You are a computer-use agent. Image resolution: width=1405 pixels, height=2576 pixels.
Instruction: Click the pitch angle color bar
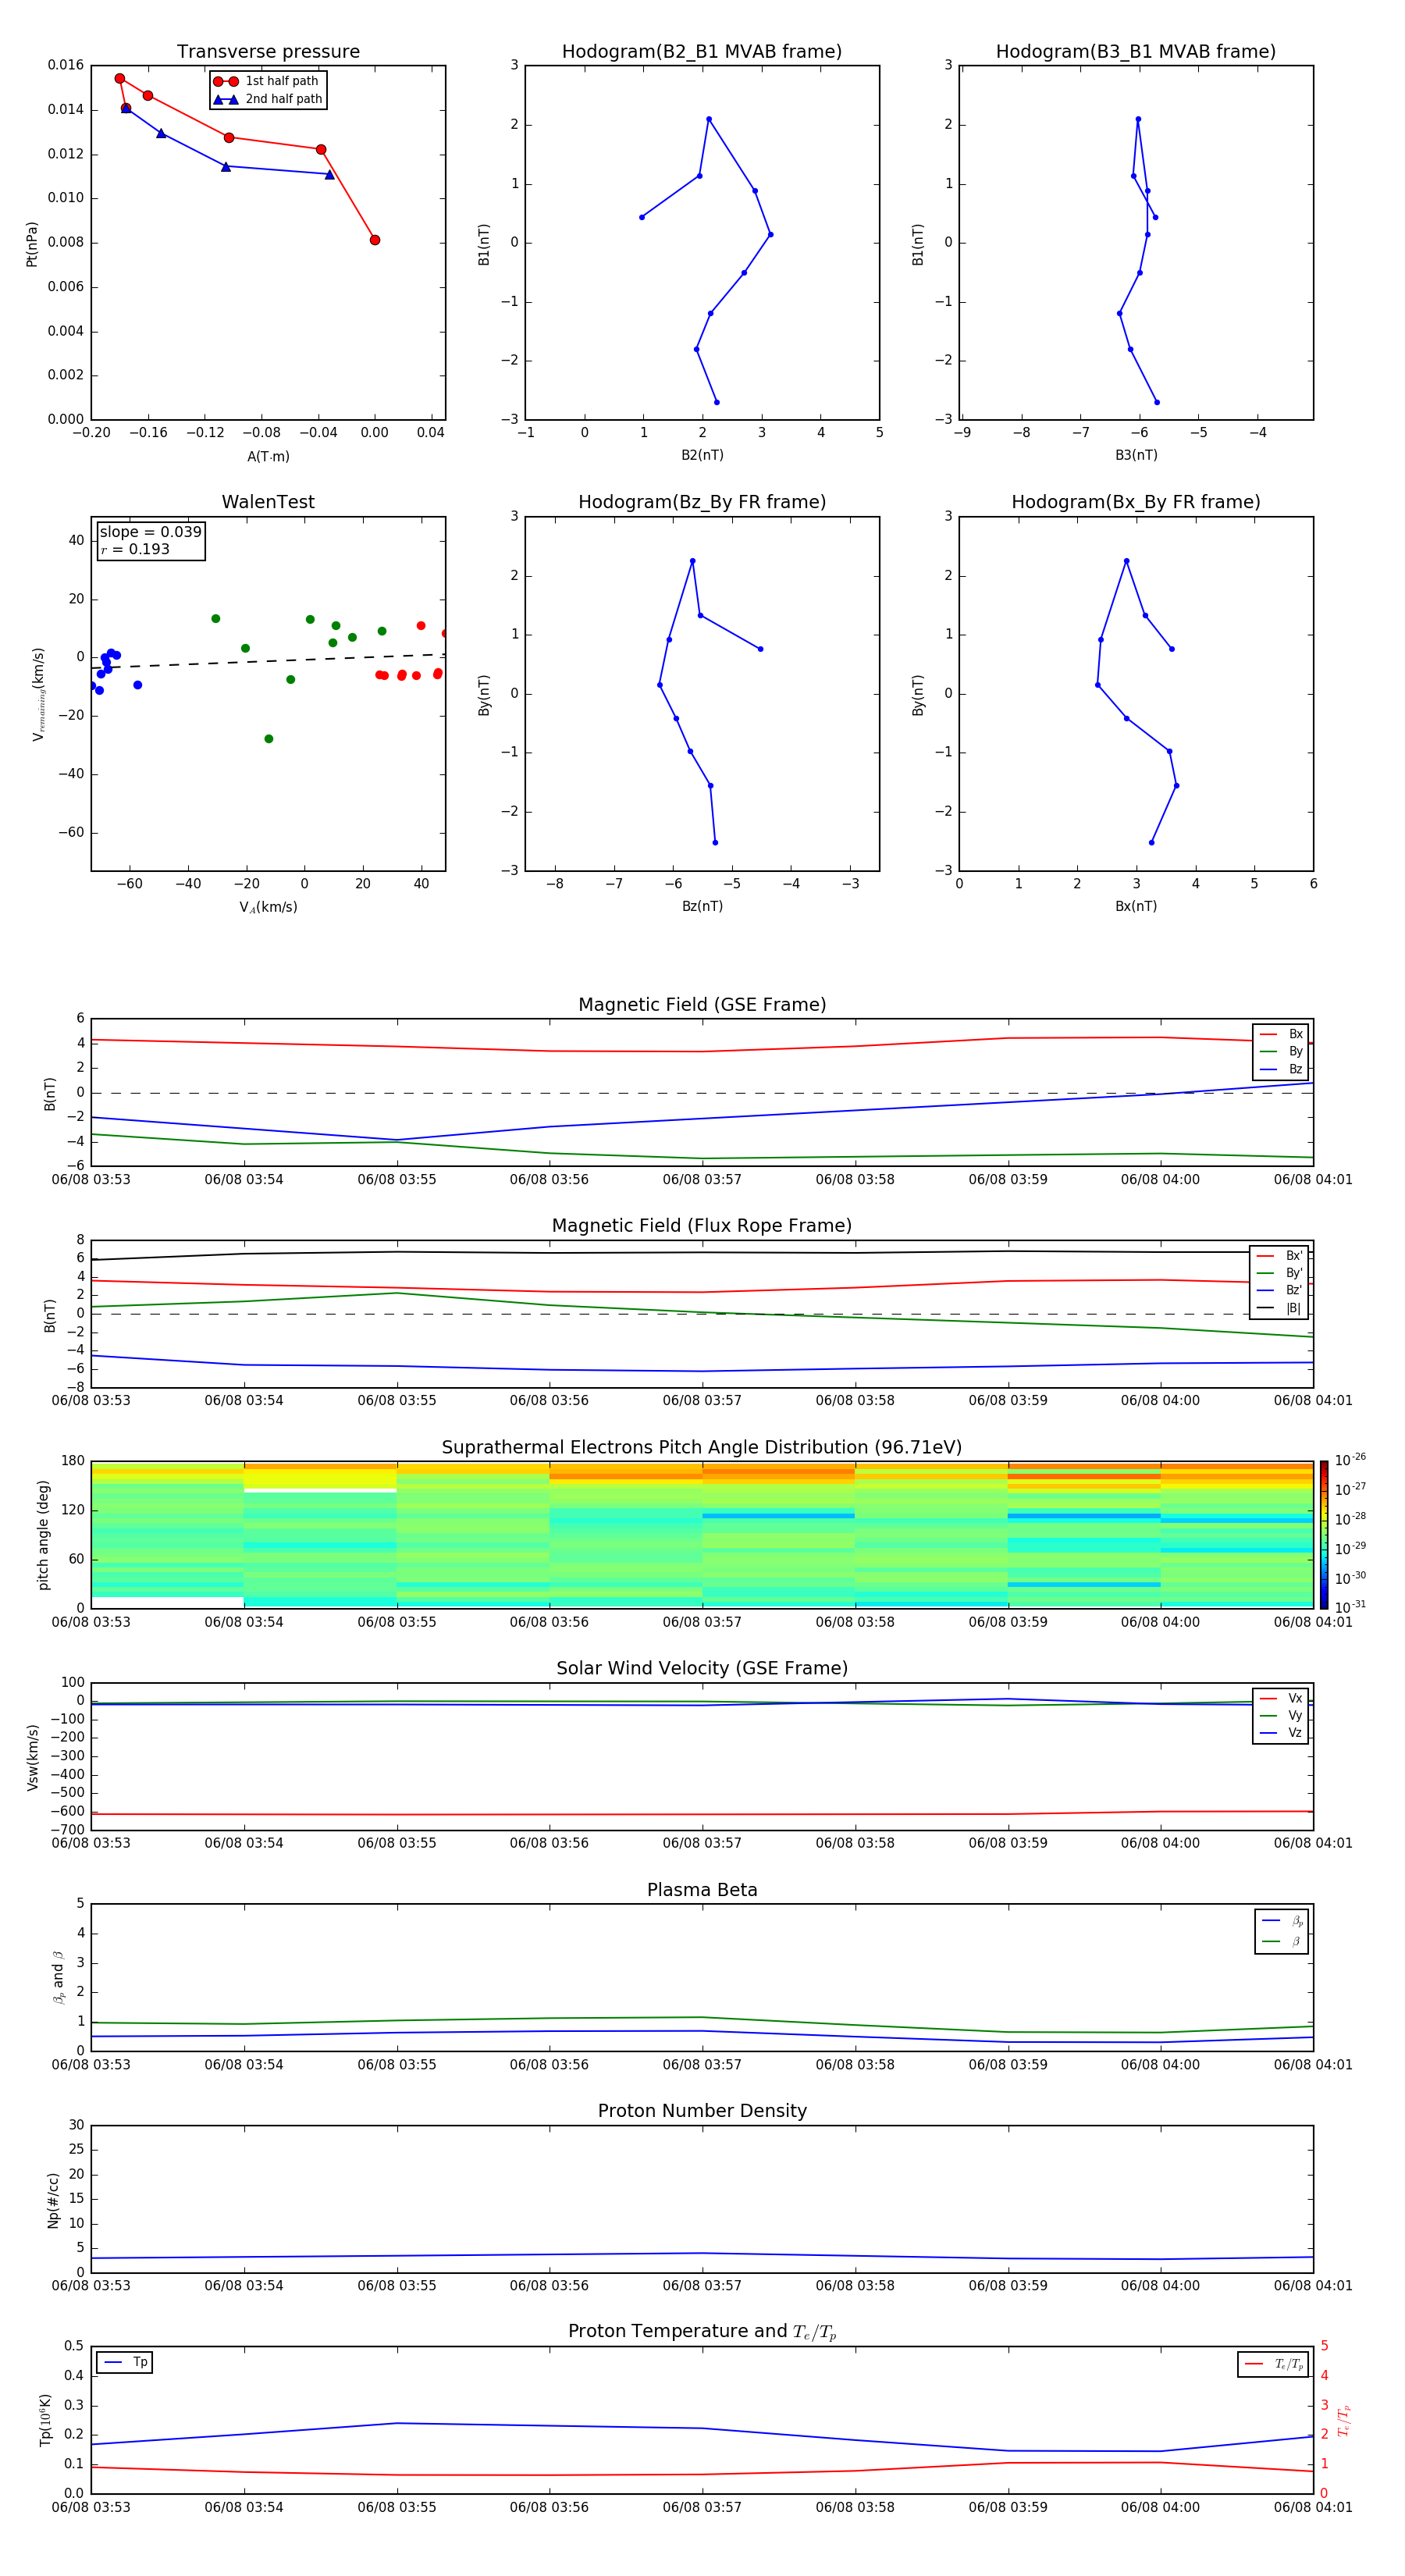click(1323, 1535)
